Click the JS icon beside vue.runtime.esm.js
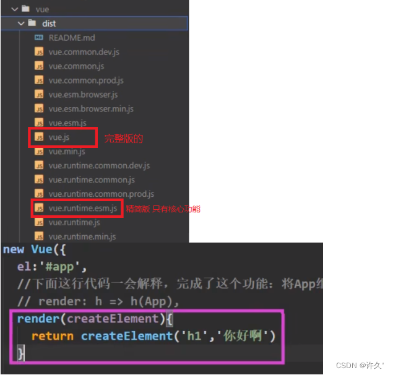The height and width of the screenshot is (375, 393). tap(39, 208)
